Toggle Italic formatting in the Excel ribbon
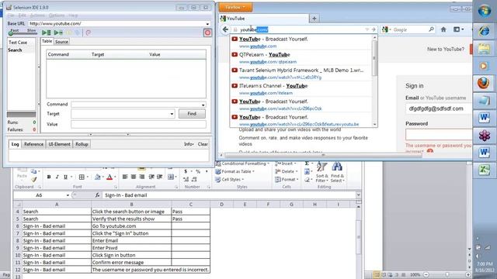Screen dimensions: 497x279 57,177
